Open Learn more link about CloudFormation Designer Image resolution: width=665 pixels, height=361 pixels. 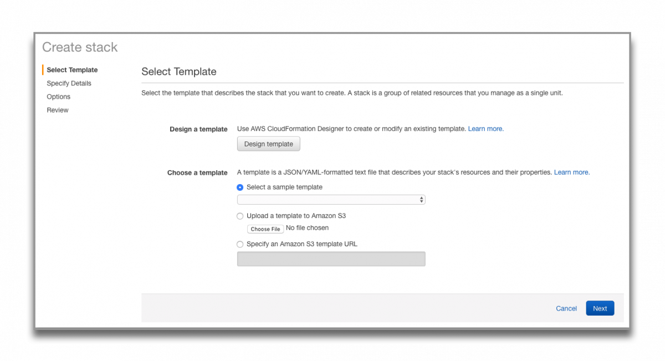click(485, 129)
